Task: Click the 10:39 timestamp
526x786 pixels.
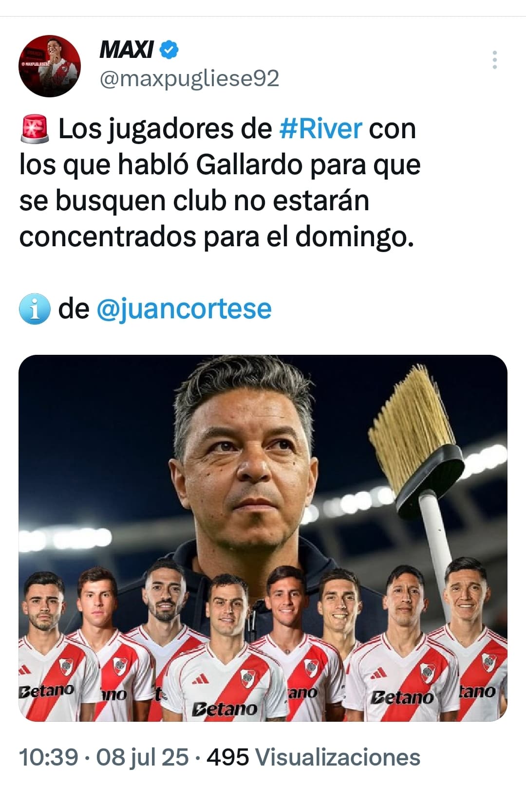Action: pyautogui.click(x=48, y=757)
